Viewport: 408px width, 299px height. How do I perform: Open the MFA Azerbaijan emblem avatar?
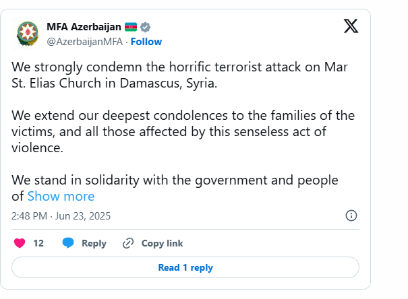28,34
